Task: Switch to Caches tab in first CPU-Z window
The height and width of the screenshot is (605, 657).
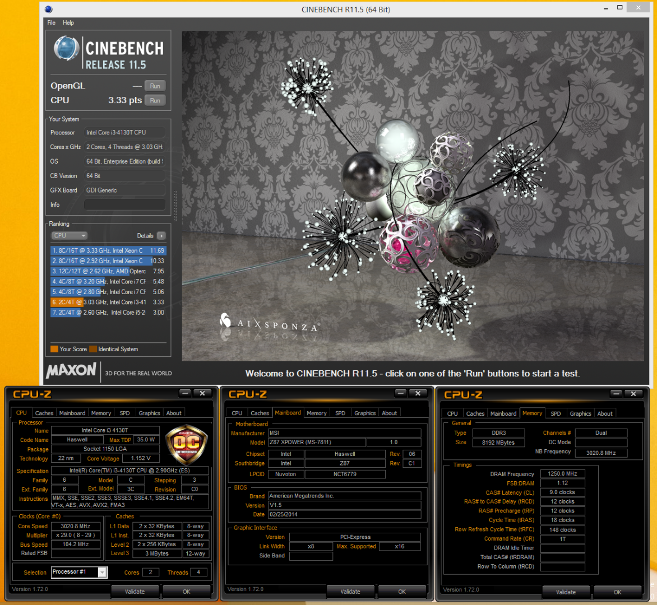Action: 44,413
